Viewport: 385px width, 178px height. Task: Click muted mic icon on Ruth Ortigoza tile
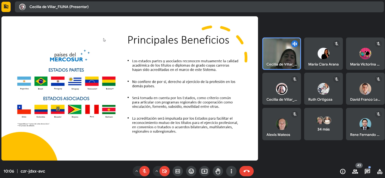pos(337,79)
